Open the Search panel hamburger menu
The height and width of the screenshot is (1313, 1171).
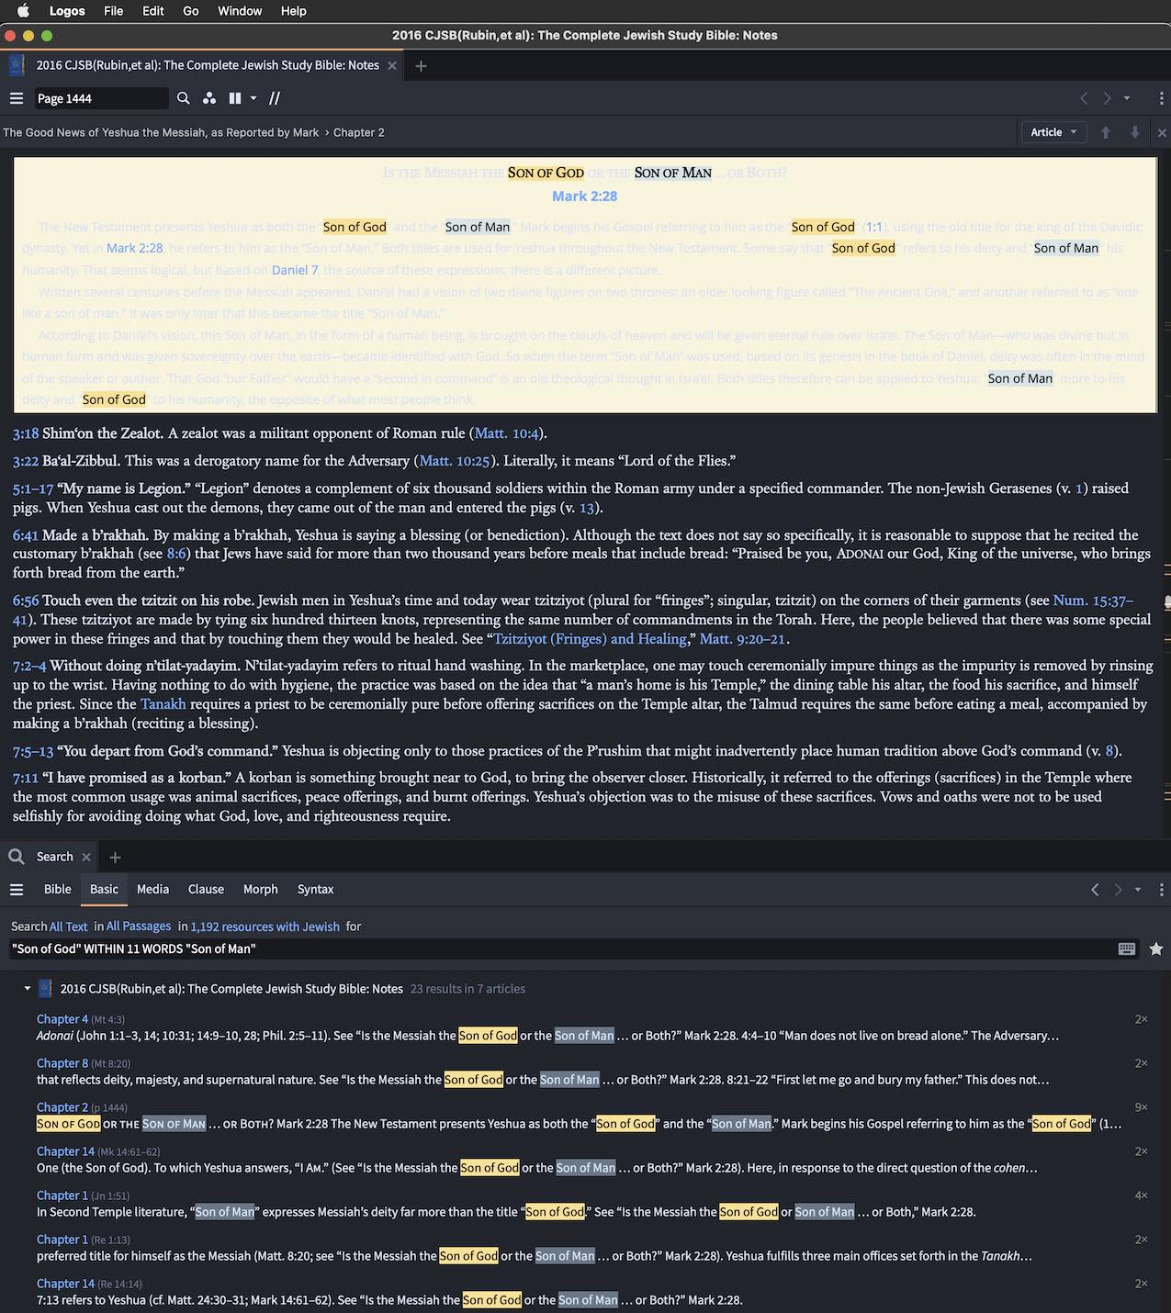point(16,889)
